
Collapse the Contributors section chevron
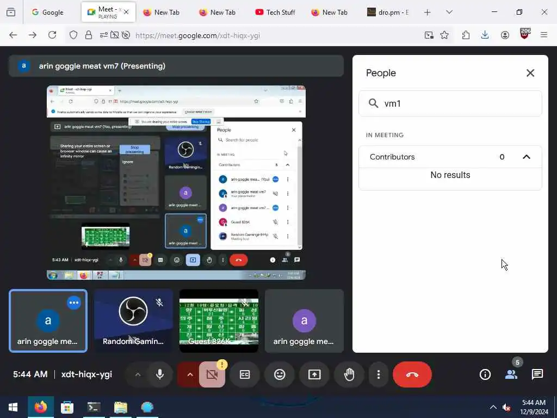(526, 157)
